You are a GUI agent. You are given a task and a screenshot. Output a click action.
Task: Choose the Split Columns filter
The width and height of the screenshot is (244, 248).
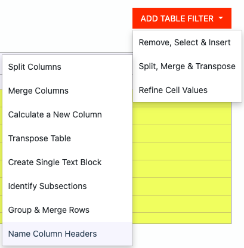pos(67,67)
